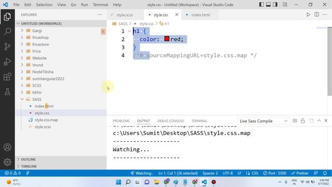
Task: Open the Explorer view in activity bar
Action: (x=7, y=17)
